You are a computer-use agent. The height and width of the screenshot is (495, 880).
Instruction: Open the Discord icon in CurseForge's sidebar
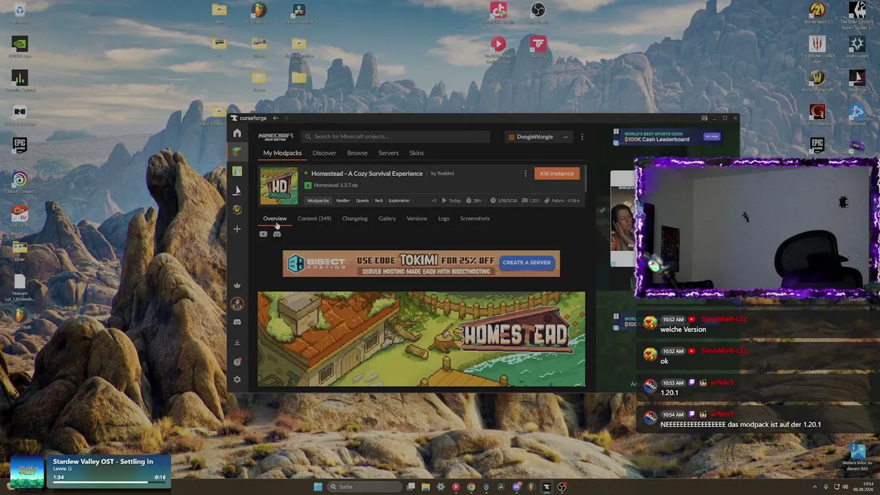pyautogui.click(x=237, y=322)
